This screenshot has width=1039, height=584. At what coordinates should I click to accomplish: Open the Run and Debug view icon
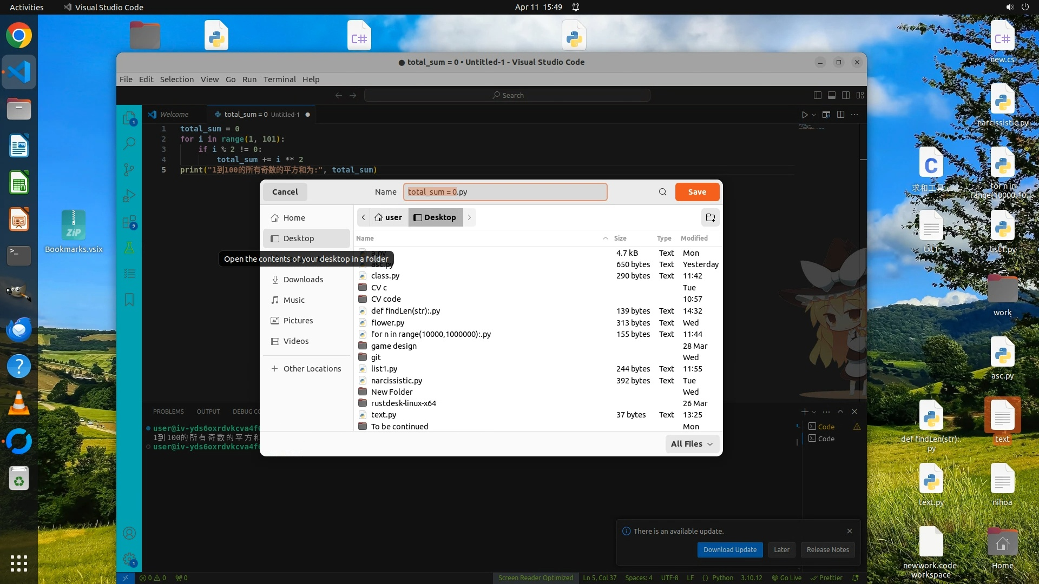(129, 196)
